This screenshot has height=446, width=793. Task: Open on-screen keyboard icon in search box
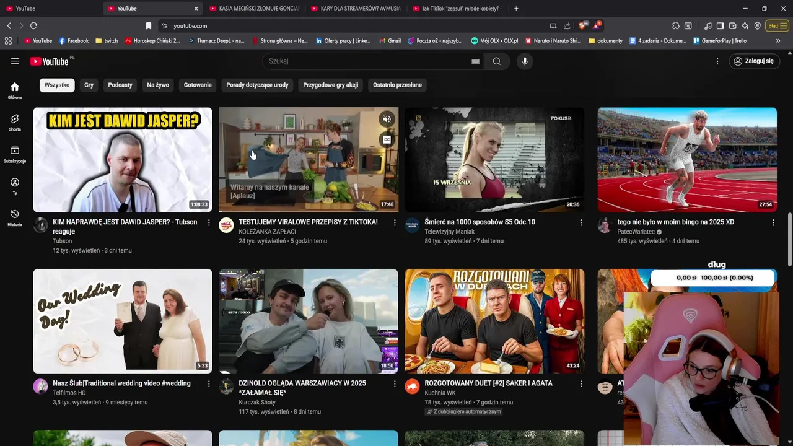click(x=475, y=61)
